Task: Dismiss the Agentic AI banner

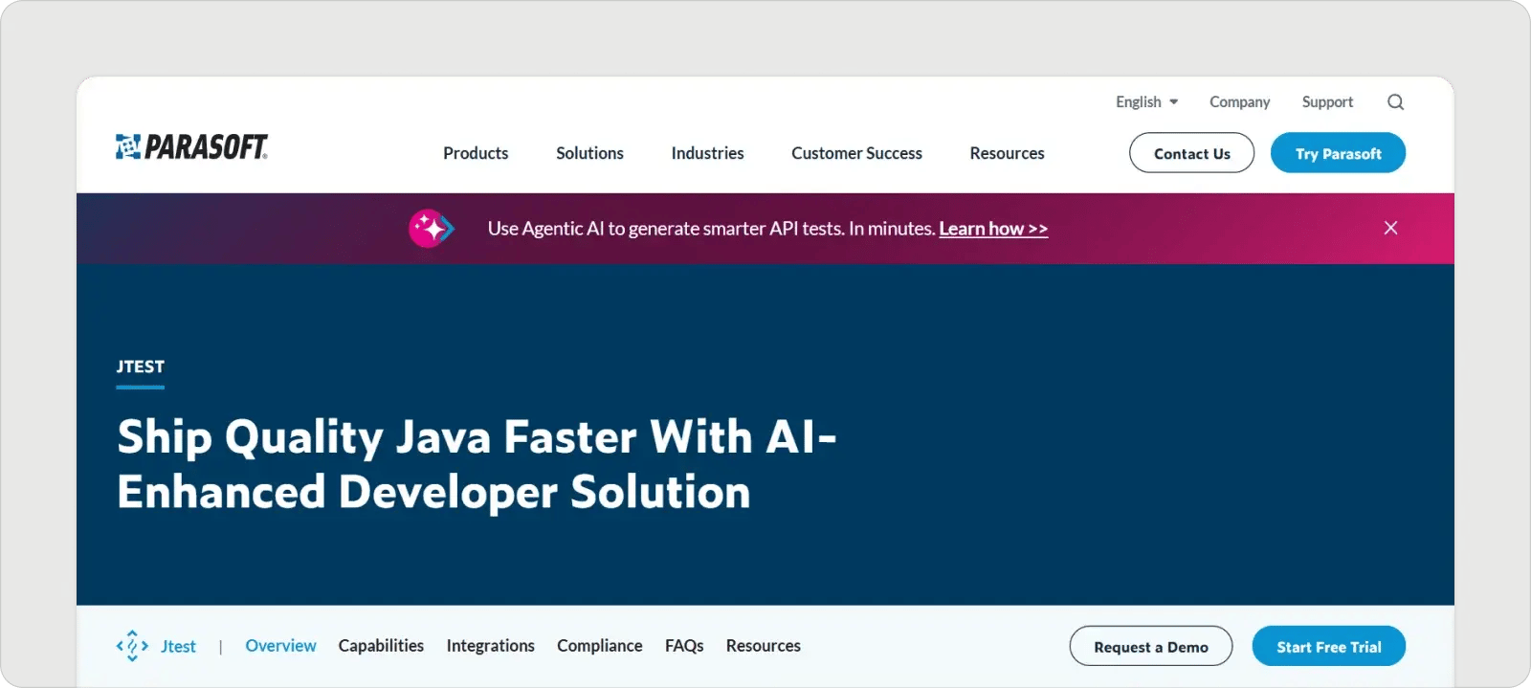Action: pos(1390,228)
